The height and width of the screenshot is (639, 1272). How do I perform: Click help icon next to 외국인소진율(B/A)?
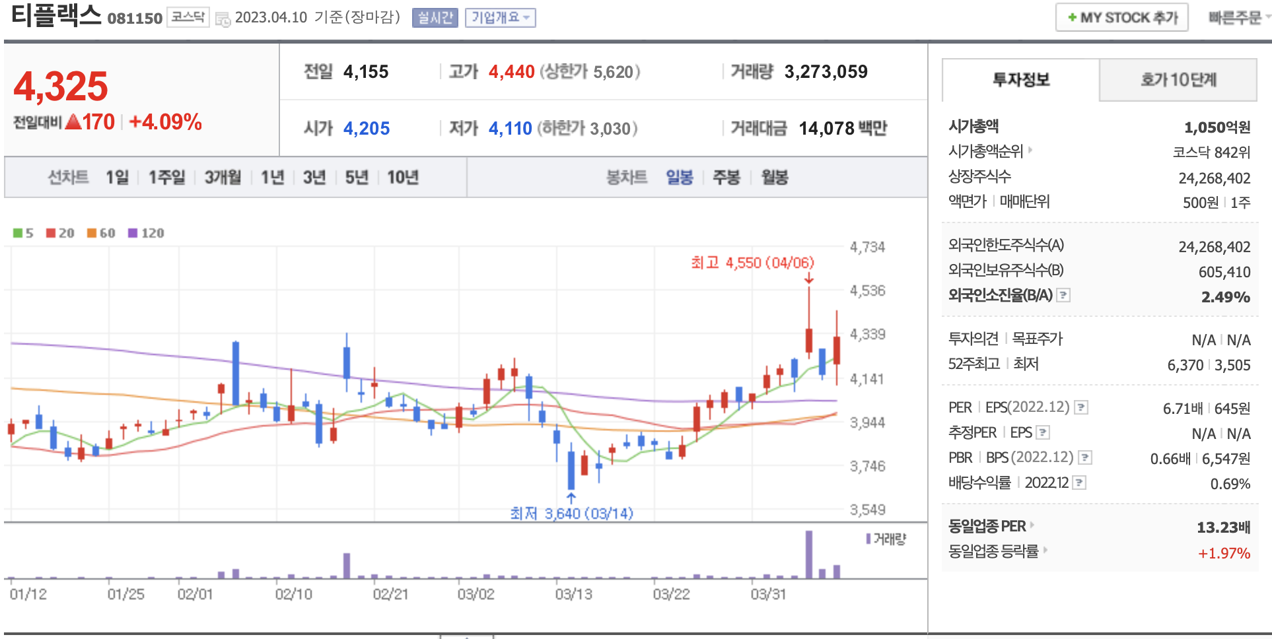(1063, 296)
